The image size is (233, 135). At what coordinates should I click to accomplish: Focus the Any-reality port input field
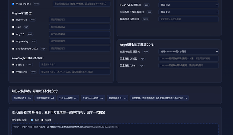click(79, 41)
